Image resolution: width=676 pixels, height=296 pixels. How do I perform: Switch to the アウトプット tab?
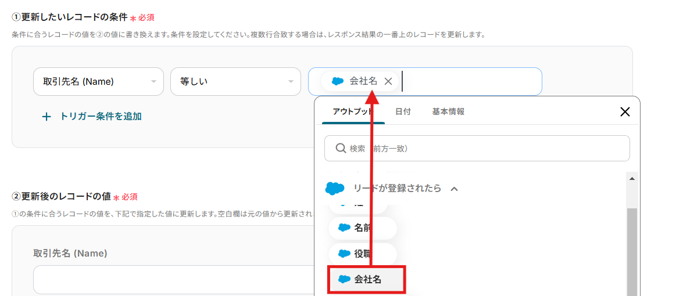(353, 112)
